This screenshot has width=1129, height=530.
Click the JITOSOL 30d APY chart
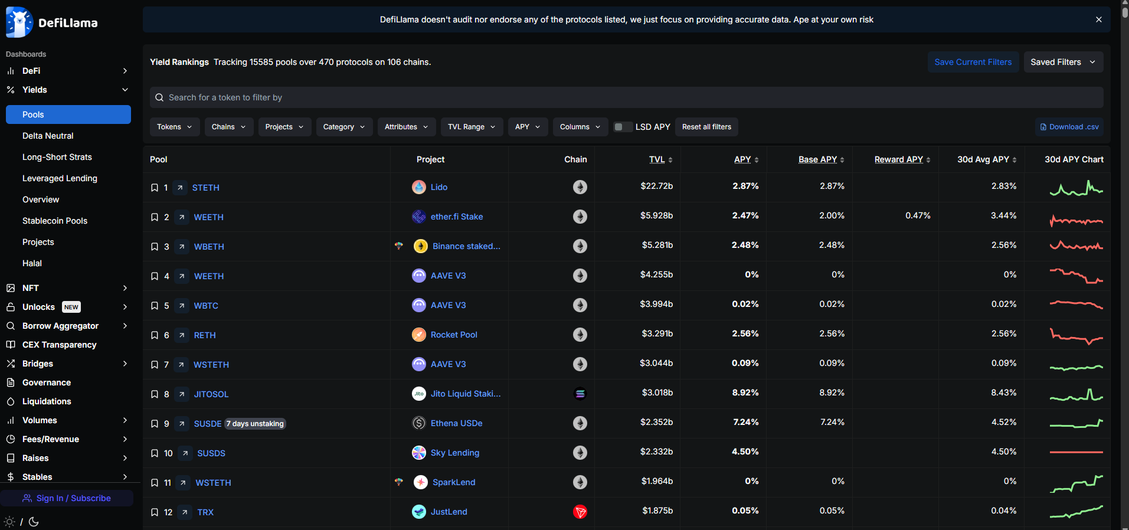(1076, 394)
